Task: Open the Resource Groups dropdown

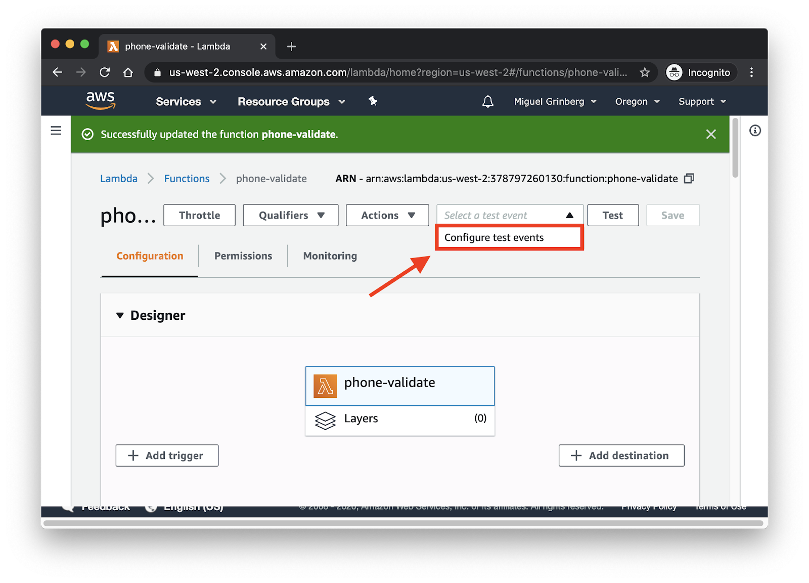Action: click(292, 102)
